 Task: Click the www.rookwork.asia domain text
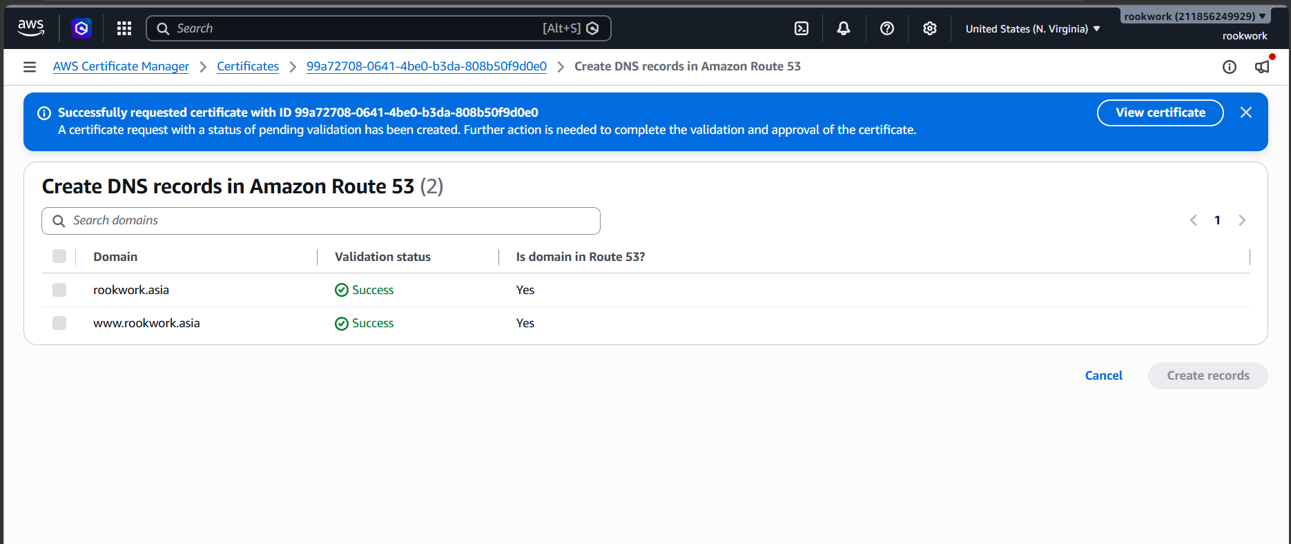point(146,323)
